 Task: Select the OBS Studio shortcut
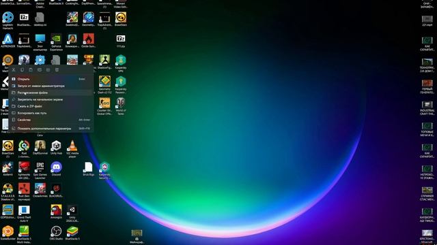56,233
